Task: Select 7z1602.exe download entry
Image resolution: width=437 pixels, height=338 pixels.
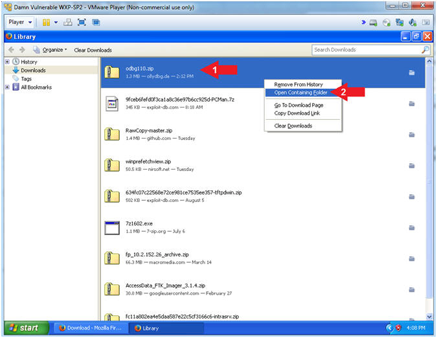Action: tap(263, 227)
